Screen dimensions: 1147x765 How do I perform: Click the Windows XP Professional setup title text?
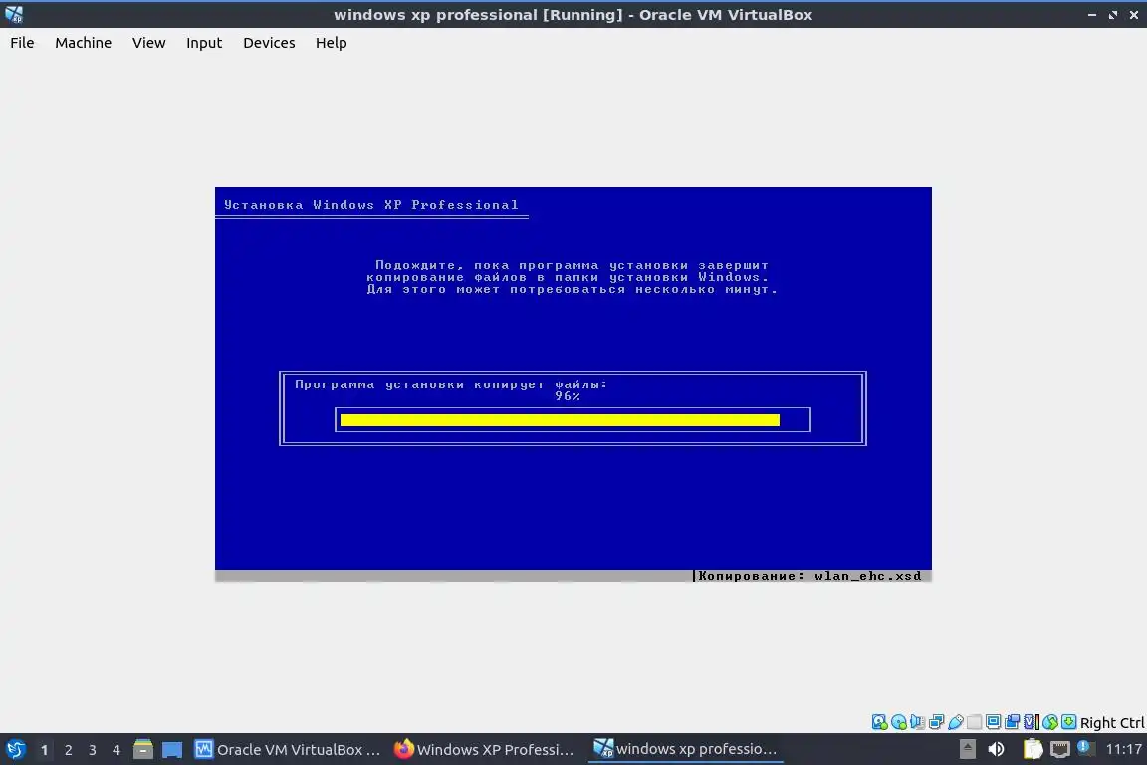pyautogui.click(x=370, y=205)
